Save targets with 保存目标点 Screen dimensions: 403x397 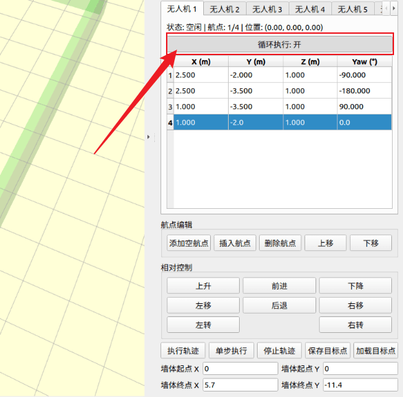click(x=328, y=350)
